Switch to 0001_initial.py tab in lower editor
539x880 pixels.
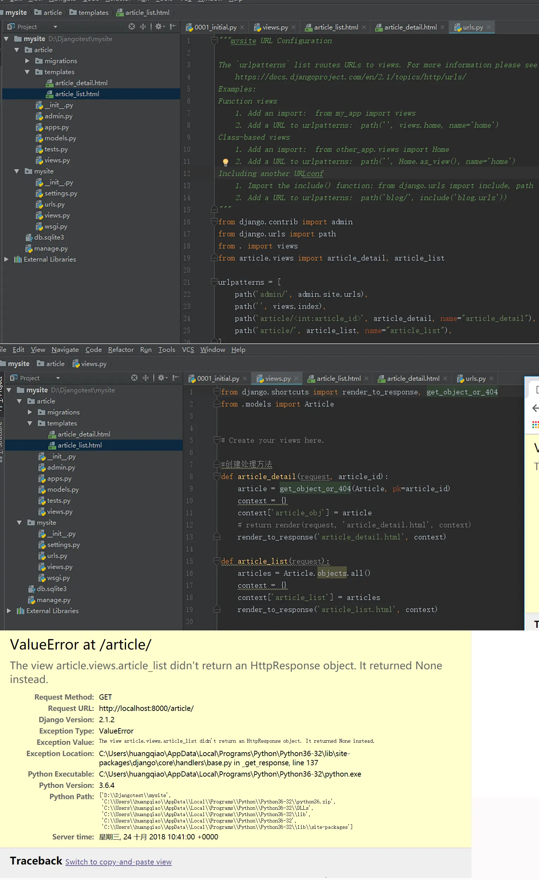[x=218, y=378]
